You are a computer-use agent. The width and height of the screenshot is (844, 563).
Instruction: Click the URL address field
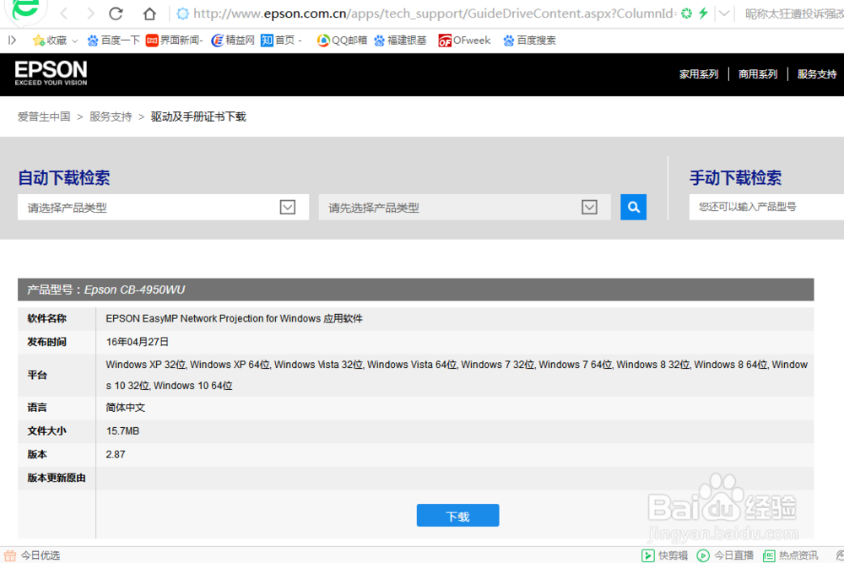[434, 14]
